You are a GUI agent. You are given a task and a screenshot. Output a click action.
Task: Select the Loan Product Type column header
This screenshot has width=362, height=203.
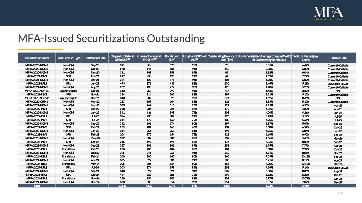click(x=68, y=58)
